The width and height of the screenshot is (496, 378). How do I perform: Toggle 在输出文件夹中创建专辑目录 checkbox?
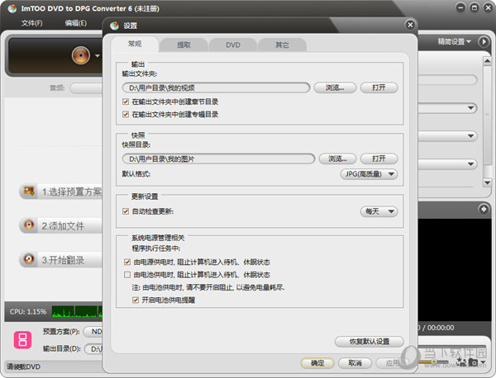tap(126, 115)
